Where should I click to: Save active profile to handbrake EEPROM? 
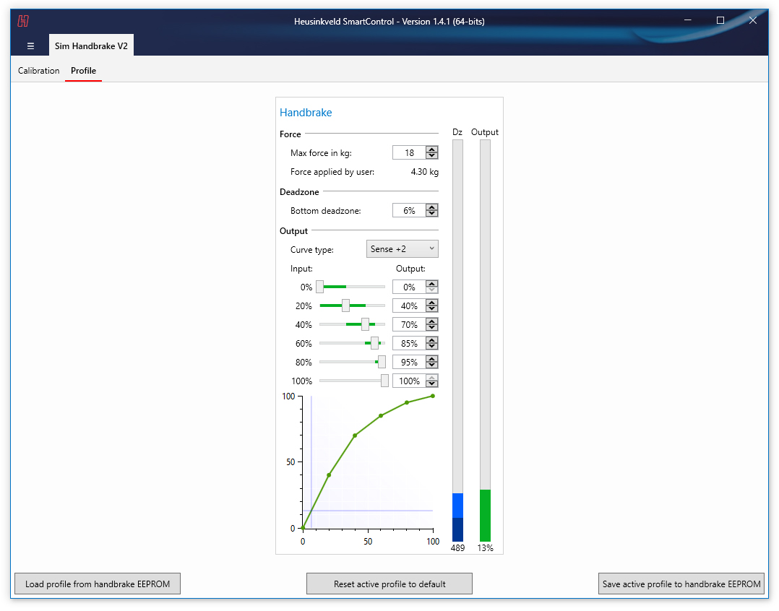point(681,584)
